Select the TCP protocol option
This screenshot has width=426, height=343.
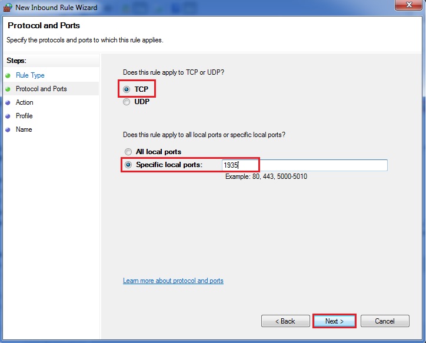click(127, 89)
